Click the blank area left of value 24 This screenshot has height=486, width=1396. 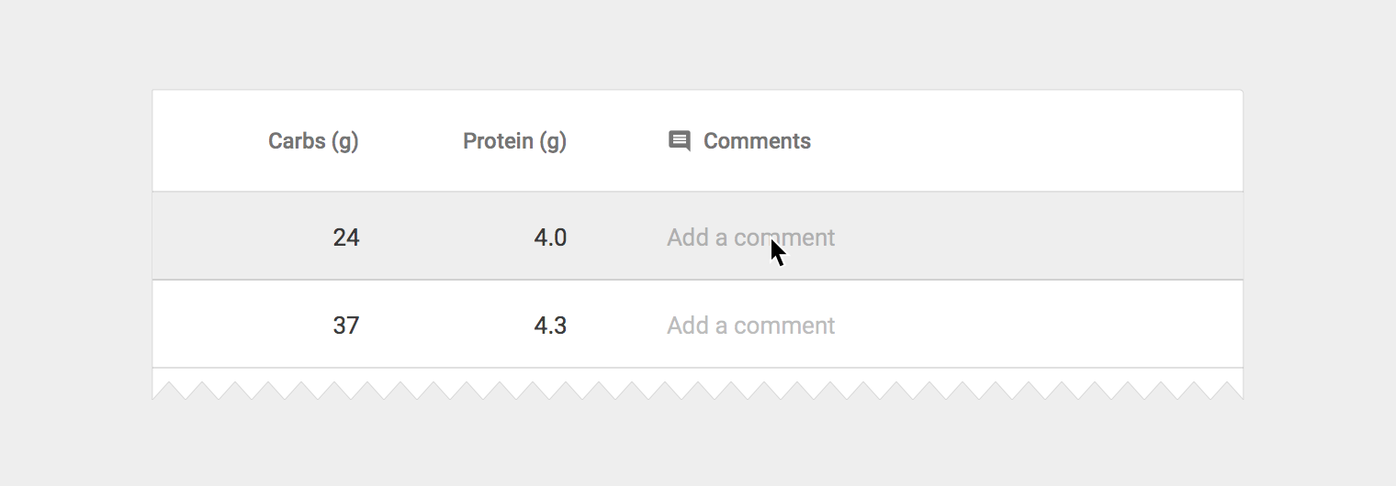tap(239, 237)
